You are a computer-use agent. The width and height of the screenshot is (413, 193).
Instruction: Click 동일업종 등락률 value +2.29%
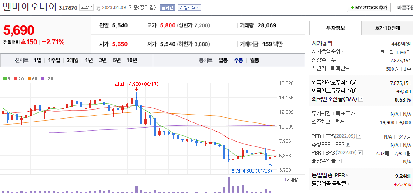pos(402,184)
